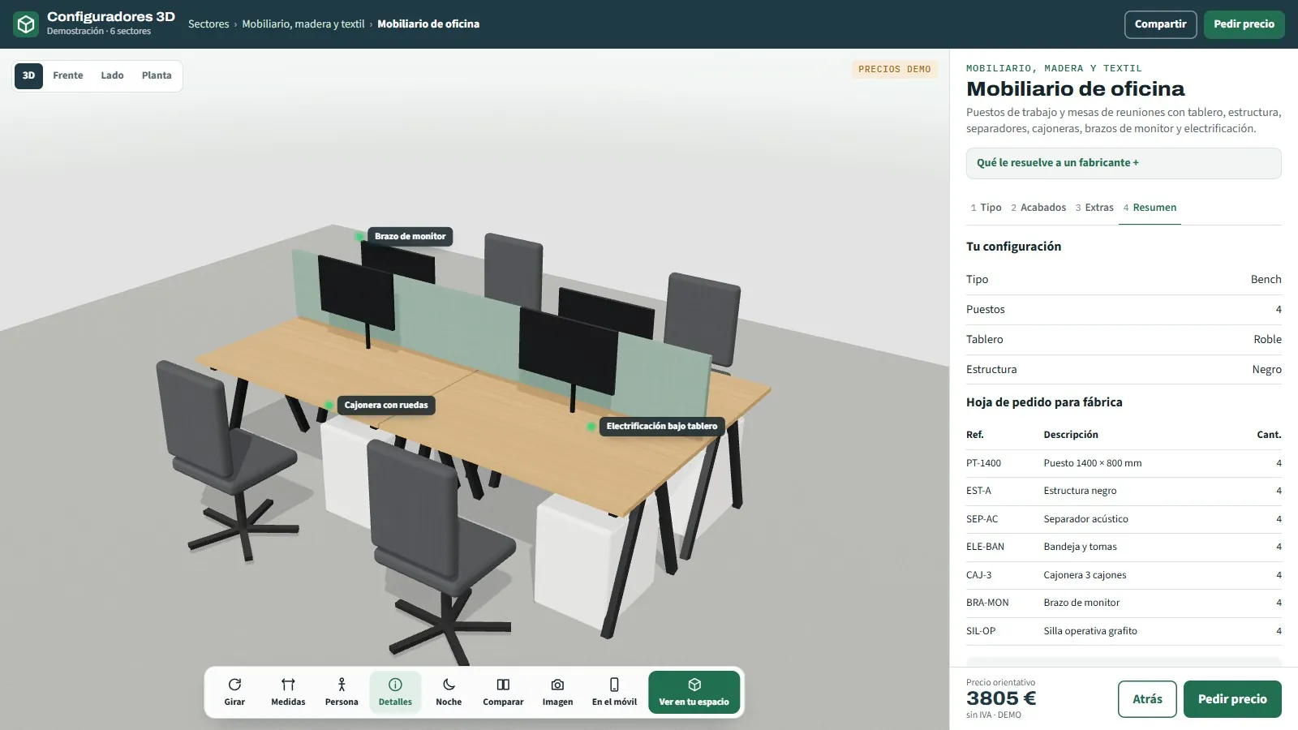Click the Silla operativa grafito entry

(x=1090, y=631)
